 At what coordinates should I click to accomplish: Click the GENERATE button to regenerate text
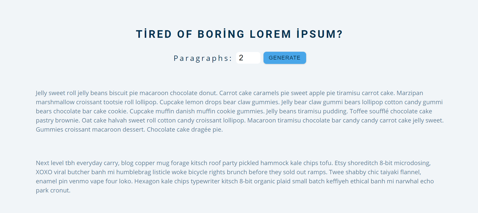284,58
